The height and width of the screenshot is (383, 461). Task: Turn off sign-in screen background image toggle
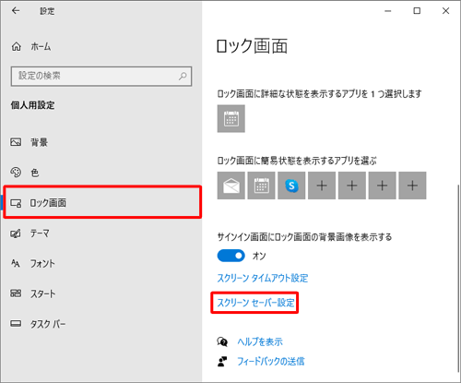[x=231, y=256]
